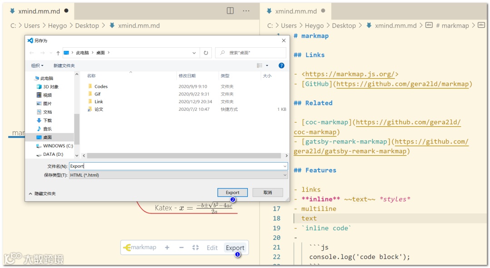
Task: Select 音乐 in navigation pane
Action: coord(44,129)
